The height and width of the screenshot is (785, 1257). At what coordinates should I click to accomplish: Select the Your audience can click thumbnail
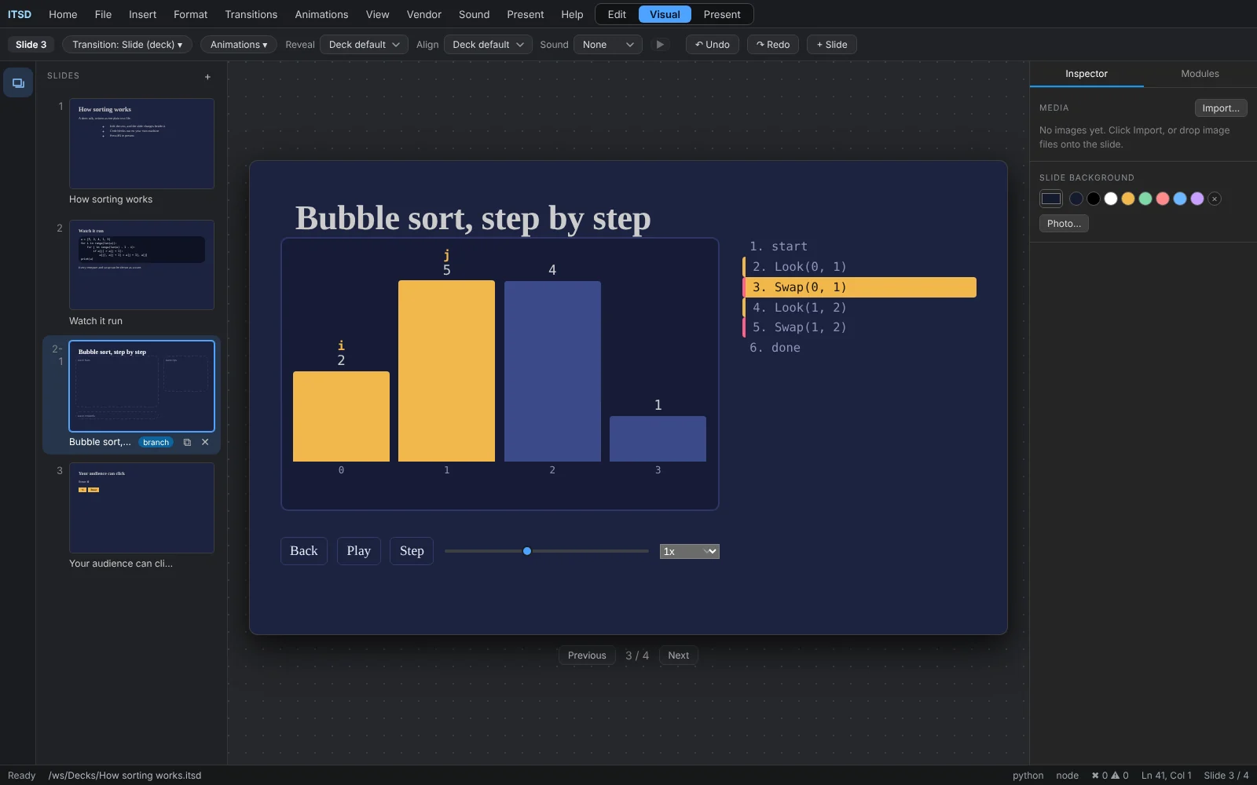point(141,508)
